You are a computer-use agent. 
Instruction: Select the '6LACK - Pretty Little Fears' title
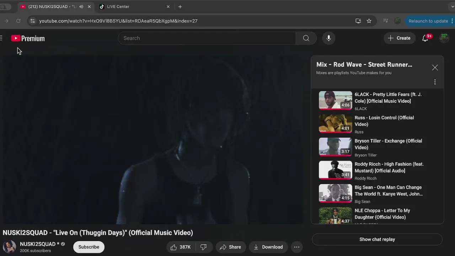[388, 98]
